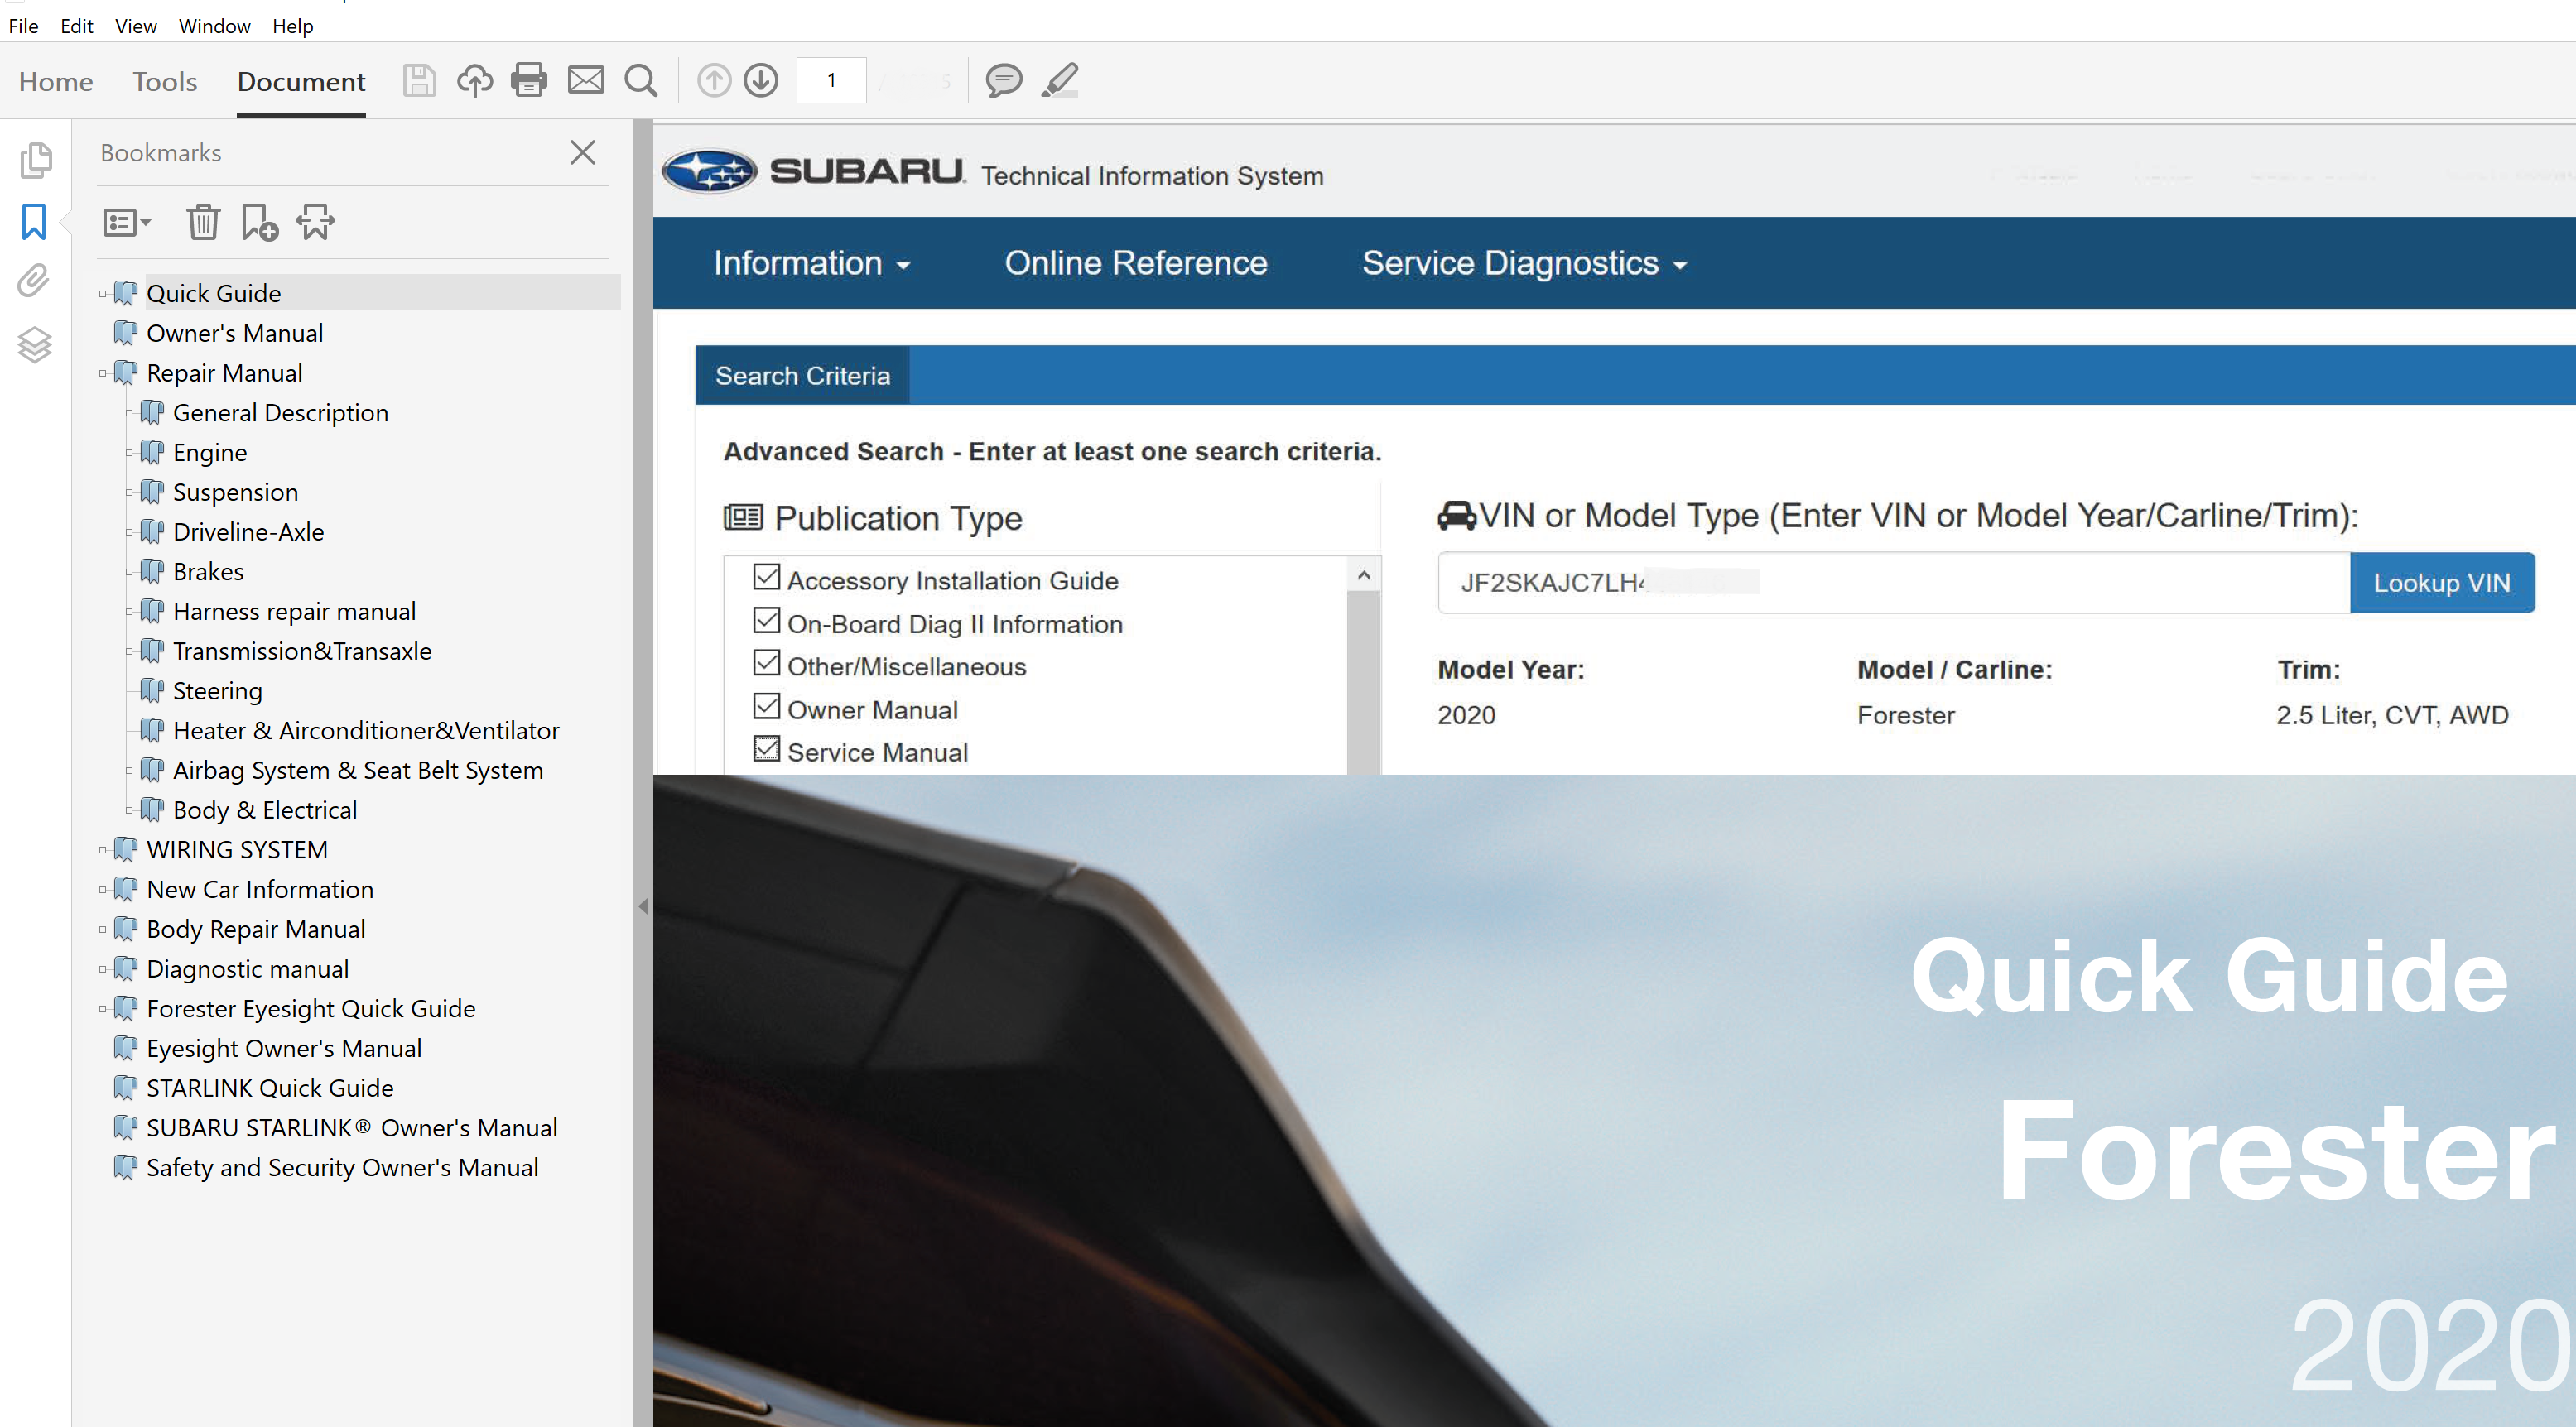Click the Print document icon
The height and width of the screenshot is (1427, 2576).
pyautogui.click(x=528, y=80)
